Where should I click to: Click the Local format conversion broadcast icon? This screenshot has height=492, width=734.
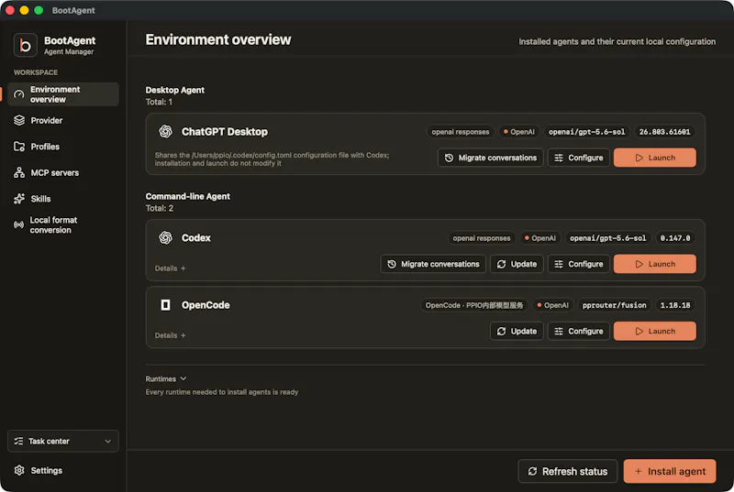click(18, 225)
